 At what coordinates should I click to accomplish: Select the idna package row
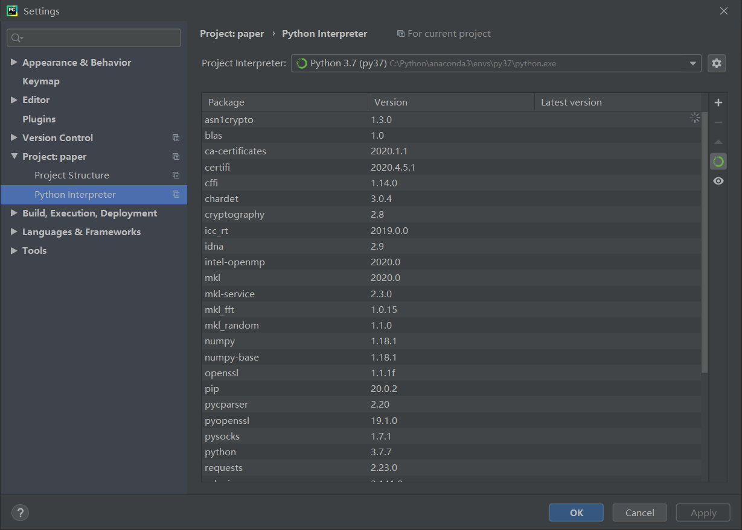[452, 246]
